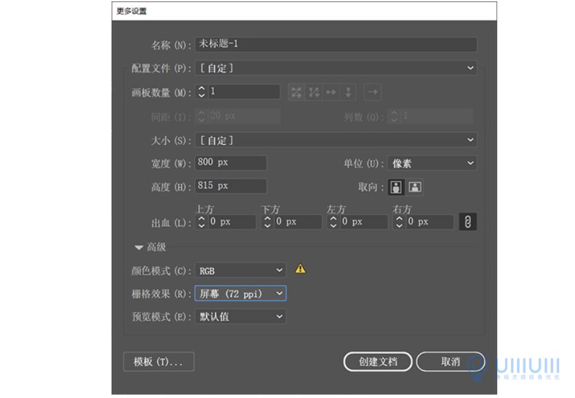Select portrait orientation for 取向
Screen dimensions: 575x398
[x=395, y=186]
